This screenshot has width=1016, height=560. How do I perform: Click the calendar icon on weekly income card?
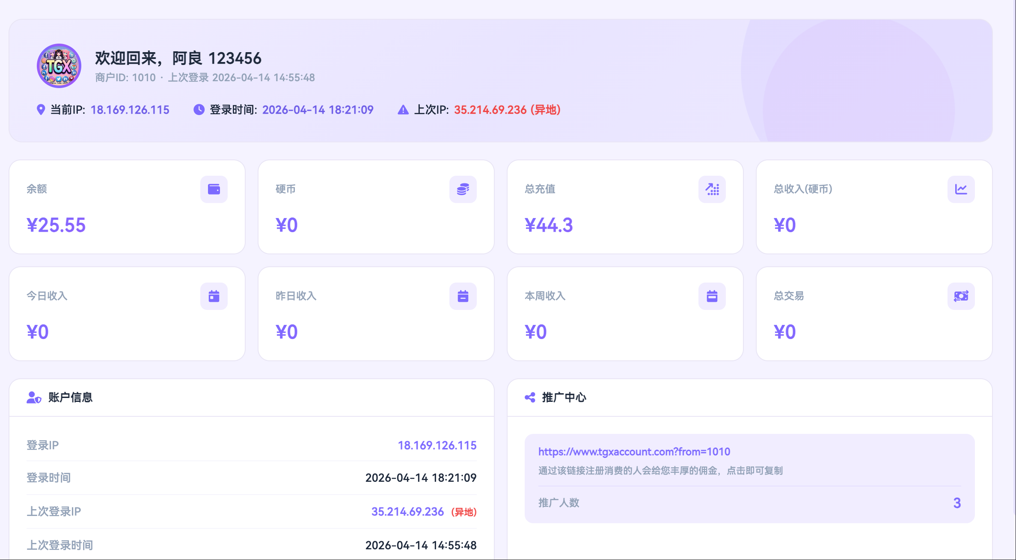point(712,296)
